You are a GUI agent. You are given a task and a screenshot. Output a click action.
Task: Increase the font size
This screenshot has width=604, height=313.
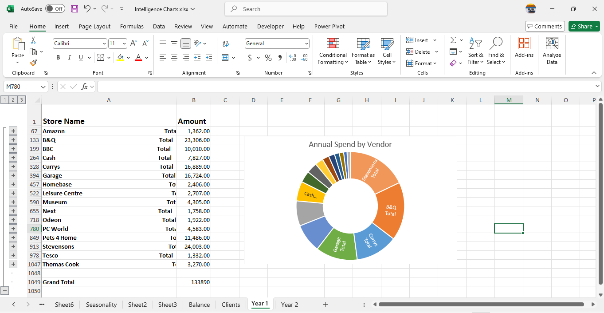coord(133,43)
